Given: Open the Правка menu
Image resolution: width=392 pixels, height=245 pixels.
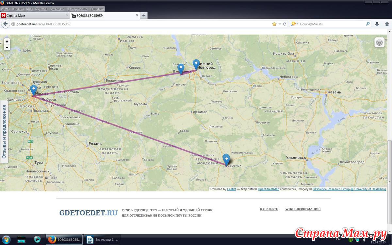Looking at the screenshot, I should click(x=18, y=9).
